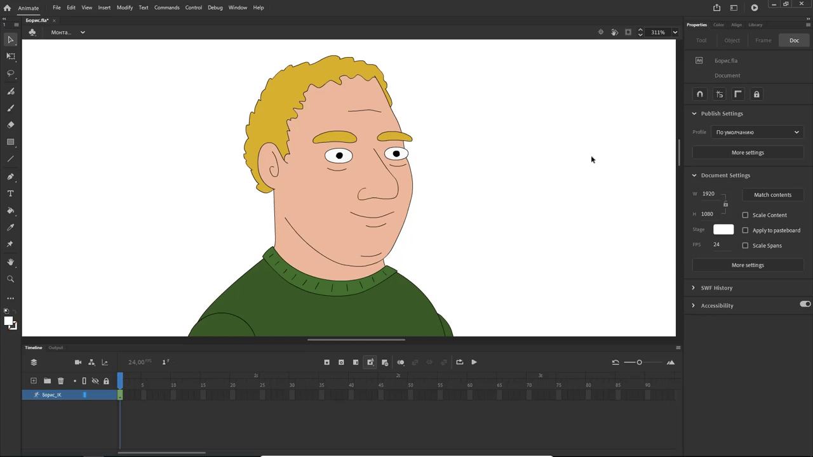Toggle loop playback button
This screenshot has width=813, height=457.
click(460, 362)
